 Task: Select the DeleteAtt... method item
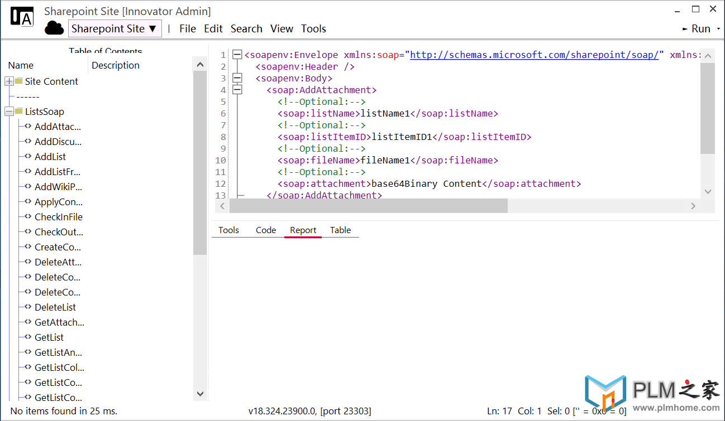tap(58, 262)
